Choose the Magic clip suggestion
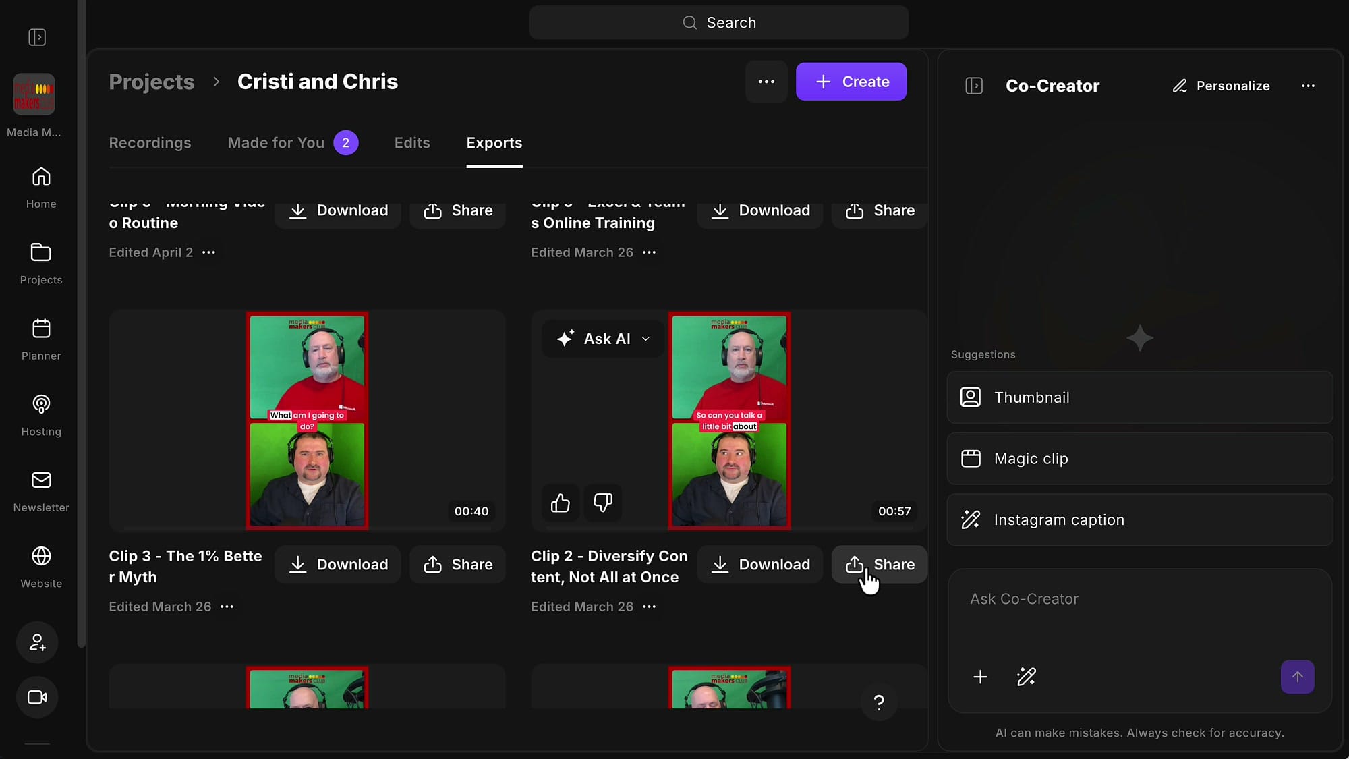1349x759 pixels. pos(1140,459)
